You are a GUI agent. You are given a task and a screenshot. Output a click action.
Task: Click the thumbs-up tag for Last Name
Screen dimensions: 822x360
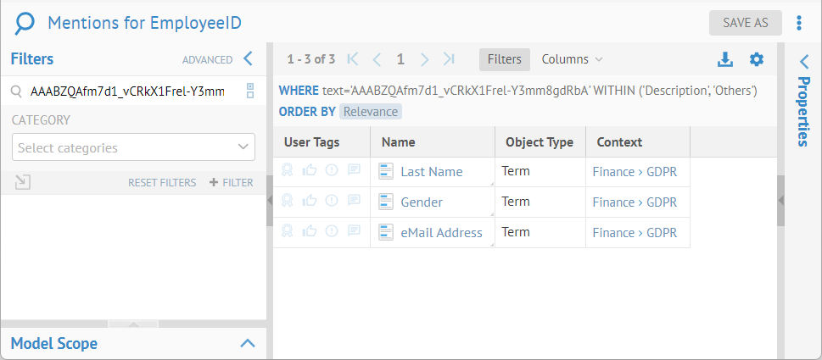pos(310,171)
